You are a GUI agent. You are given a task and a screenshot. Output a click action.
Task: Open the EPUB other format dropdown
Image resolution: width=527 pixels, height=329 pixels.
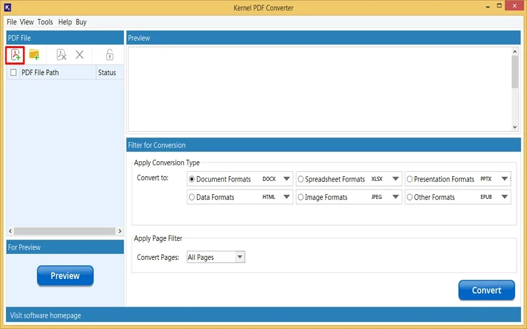pos(505,197)
